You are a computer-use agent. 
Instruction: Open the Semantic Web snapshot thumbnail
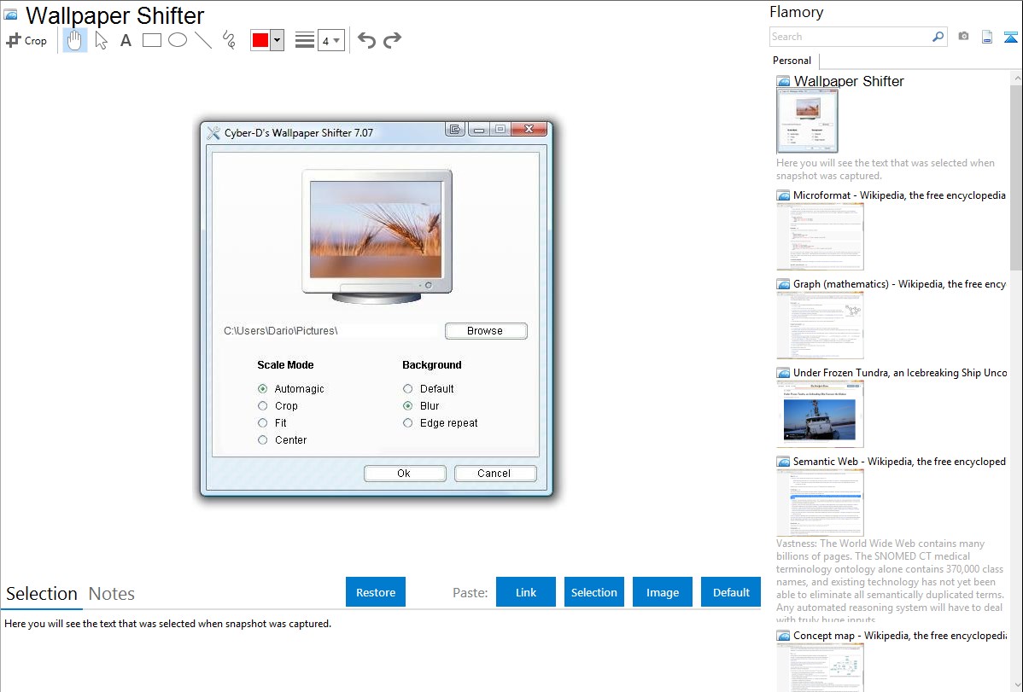click(x=820, y=503)
